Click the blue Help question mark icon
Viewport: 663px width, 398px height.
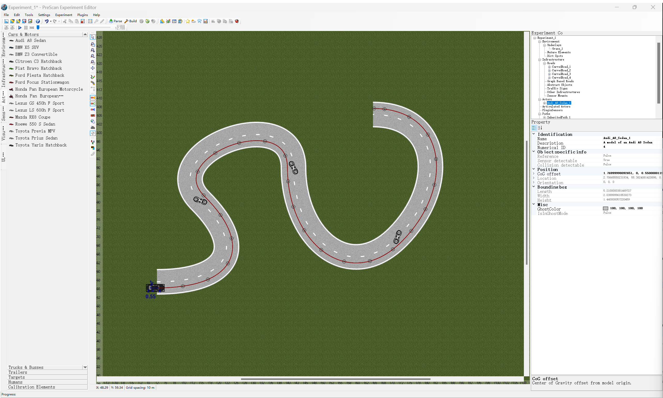(38, 21)
